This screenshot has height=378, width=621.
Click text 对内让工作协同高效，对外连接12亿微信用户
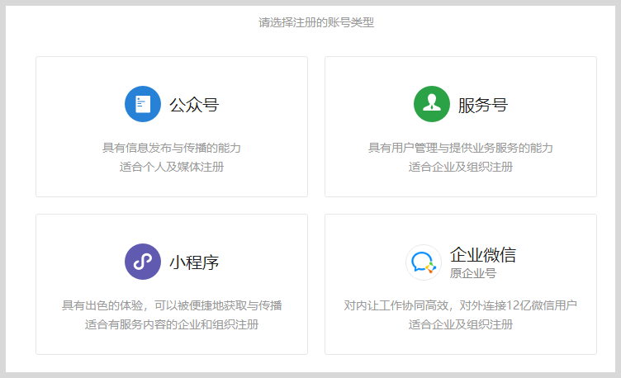(x=461, y=305)
